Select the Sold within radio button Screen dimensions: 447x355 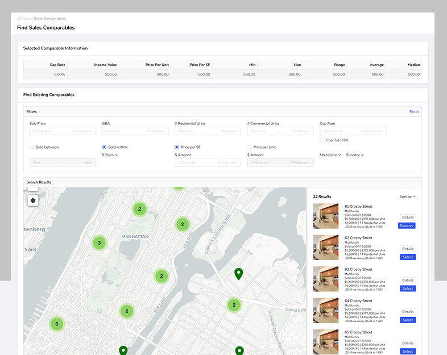pyautogui.click(x=104, y=147)
